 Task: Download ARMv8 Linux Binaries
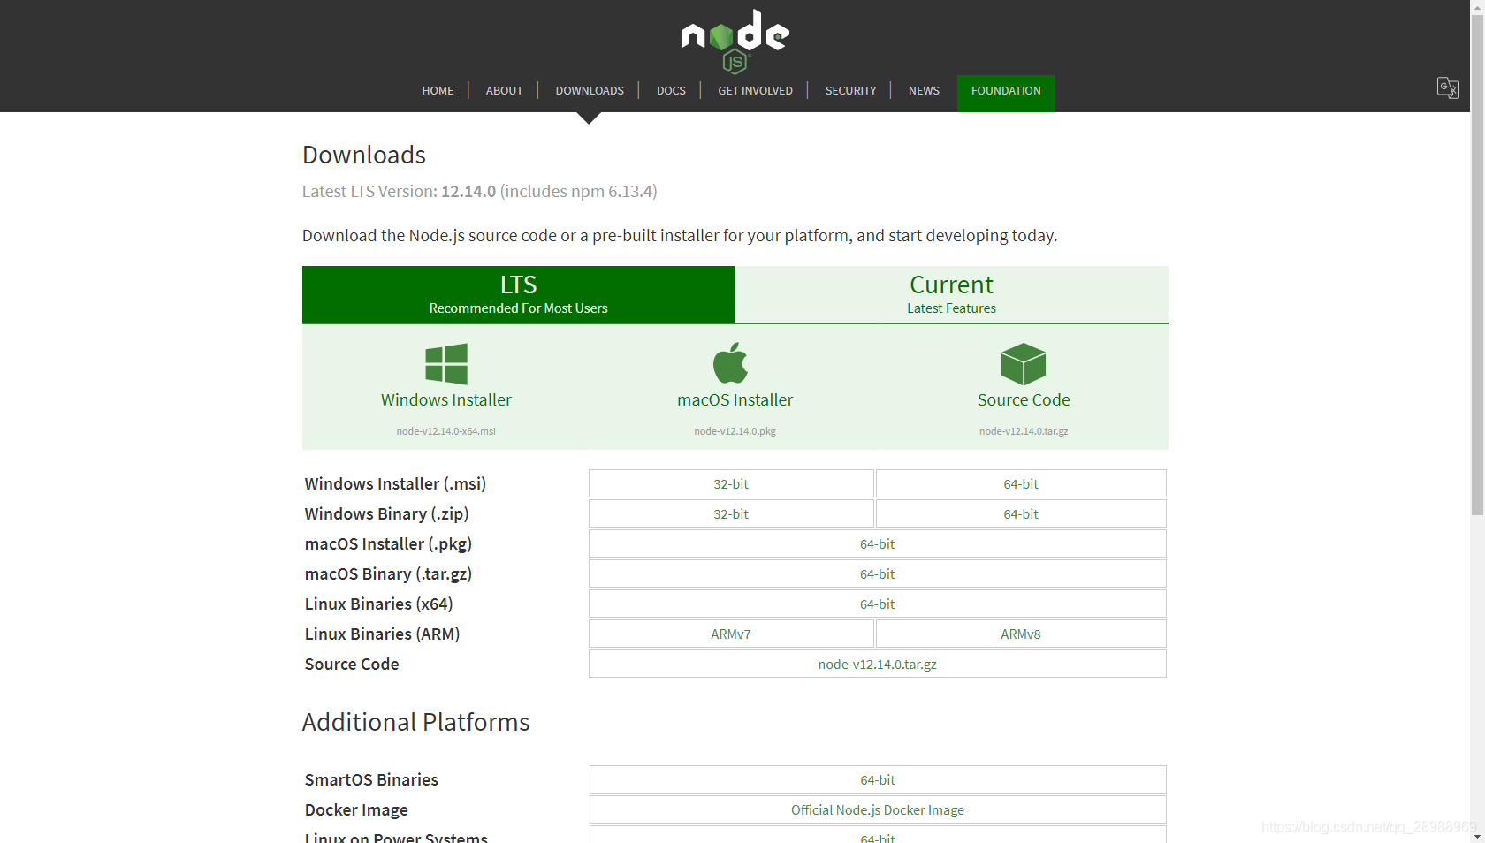click(1021, 634)
